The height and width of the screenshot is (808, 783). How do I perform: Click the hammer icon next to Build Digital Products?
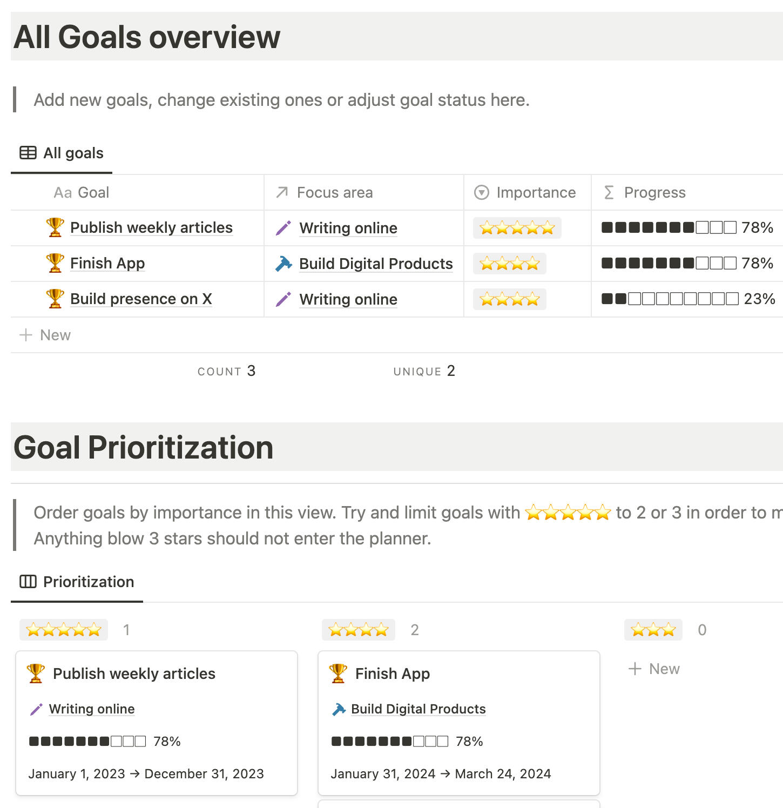pos(283,264)
